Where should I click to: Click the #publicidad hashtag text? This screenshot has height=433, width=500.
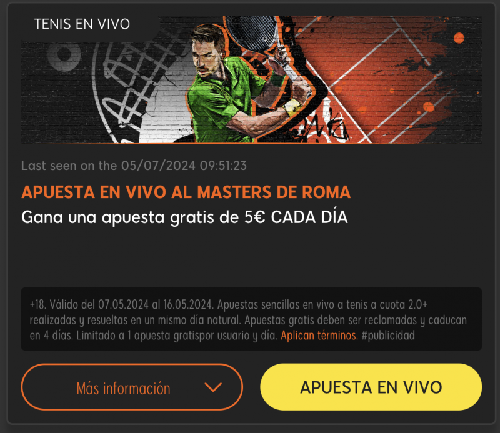click(x=388, y=336)
